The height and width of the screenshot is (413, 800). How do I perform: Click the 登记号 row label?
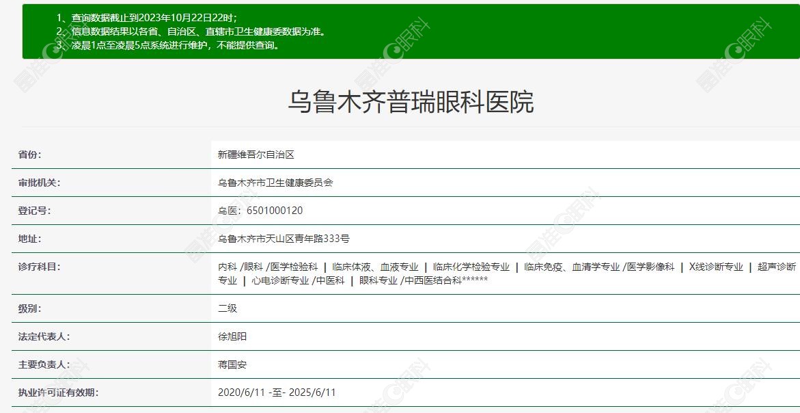tap(34, 211)
